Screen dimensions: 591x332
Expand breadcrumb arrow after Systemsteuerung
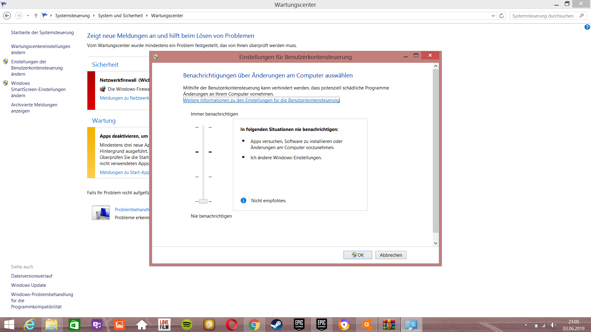coord(94,16)
